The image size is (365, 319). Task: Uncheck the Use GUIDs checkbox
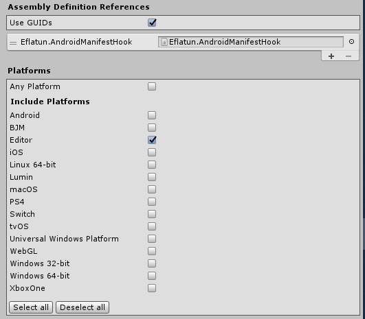click(152, 23)
